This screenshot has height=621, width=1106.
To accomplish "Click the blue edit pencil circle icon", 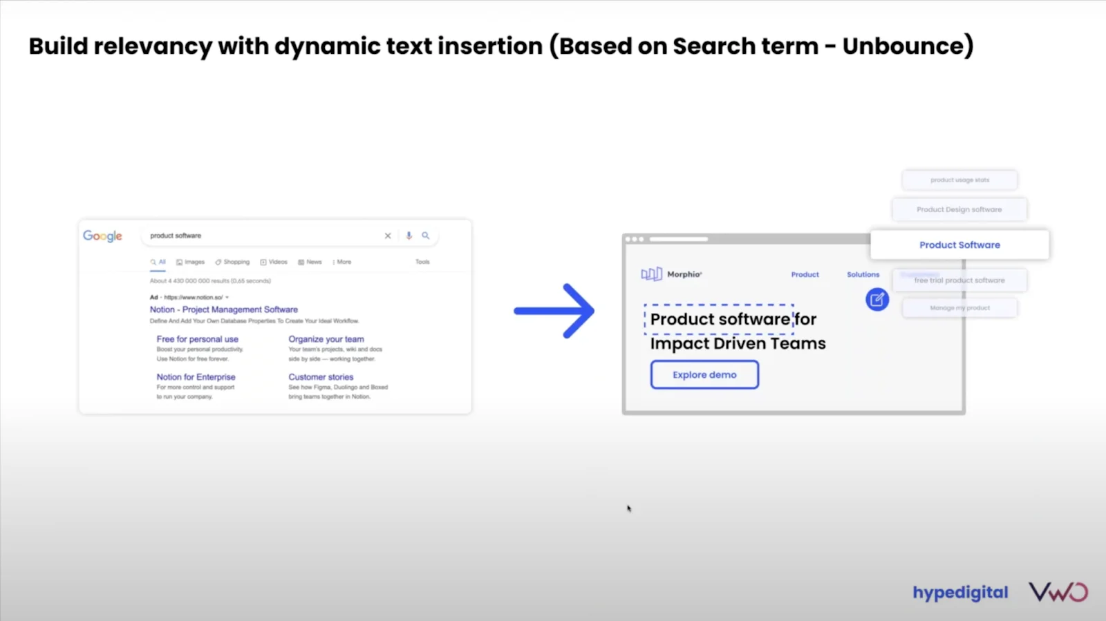I will (x=877, y=299).
